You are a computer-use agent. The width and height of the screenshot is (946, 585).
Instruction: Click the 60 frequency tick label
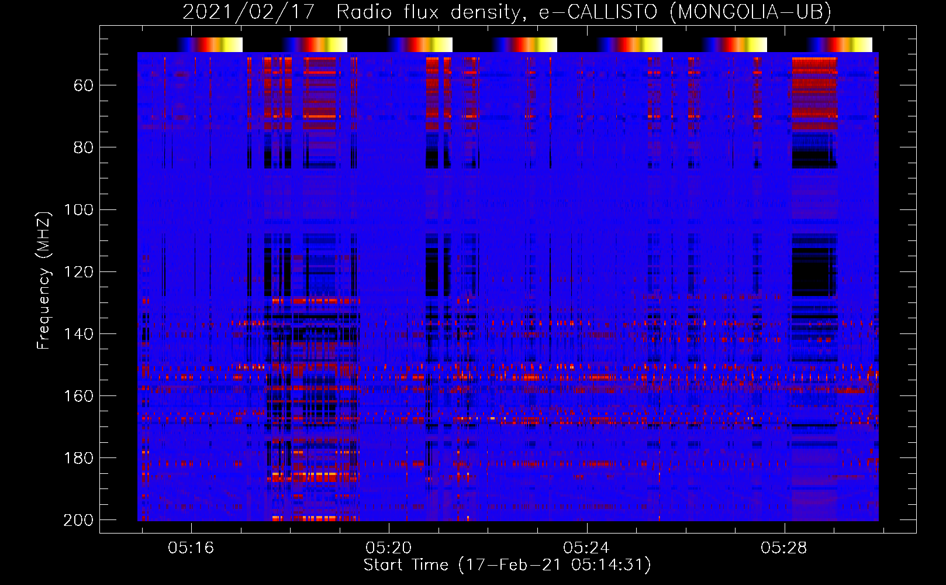[x=84, y=85]
